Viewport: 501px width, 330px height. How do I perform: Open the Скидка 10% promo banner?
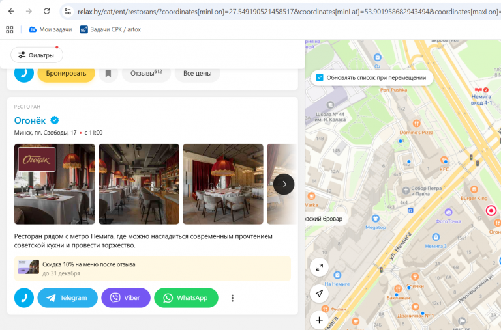coord(153,268)
